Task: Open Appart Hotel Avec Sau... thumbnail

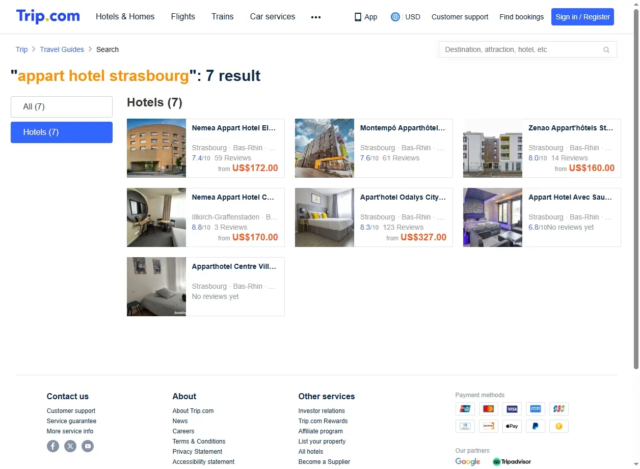Action: click(x=493, y=217)
